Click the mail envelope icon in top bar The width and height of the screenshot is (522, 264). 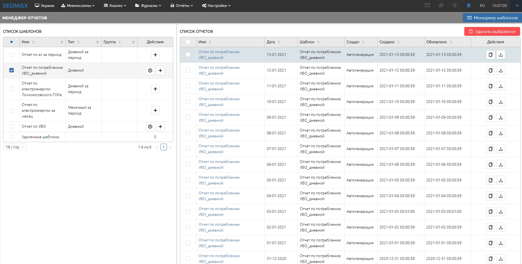(x=427, y=6)
